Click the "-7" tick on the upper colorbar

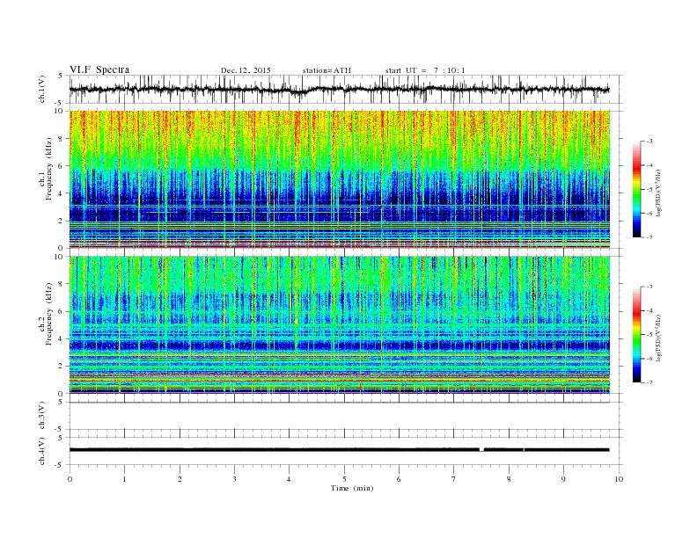[x=649, y=237]
